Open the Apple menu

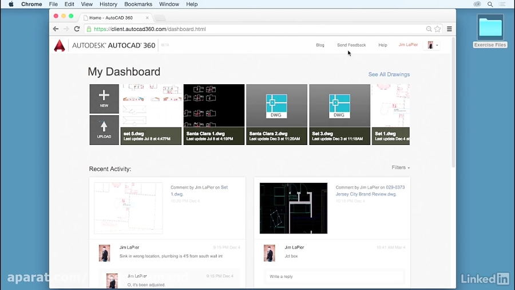point(11,4)
